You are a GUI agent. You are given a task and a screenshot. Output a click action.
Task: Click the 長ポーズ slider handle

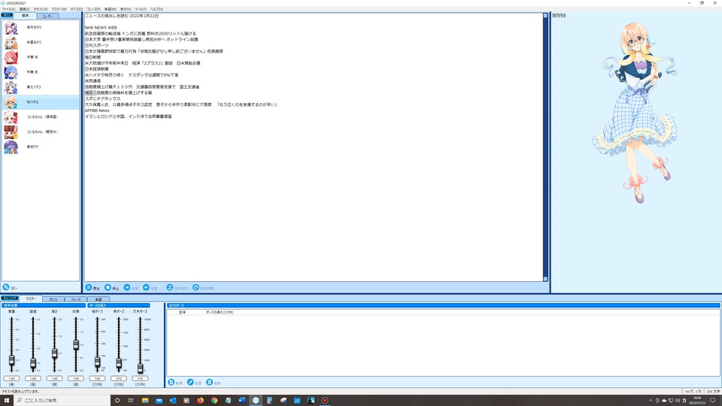click(119, 364)
